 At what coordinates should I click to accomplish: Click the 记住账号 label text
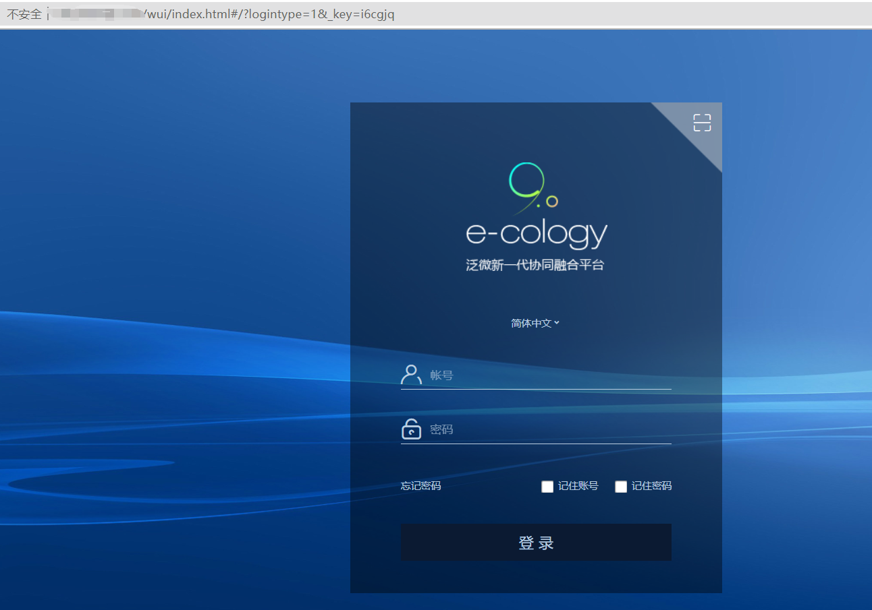578,486
